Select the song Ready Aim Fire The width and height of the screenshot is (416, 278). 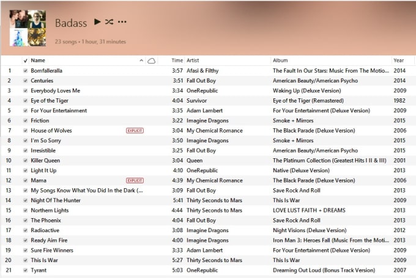[49, 240]
